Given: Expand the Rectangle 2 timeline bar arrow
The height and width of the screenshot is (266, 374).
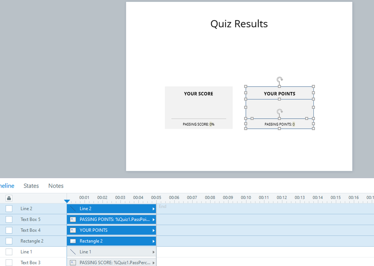Looking at the screenshot, I should 153,241.
